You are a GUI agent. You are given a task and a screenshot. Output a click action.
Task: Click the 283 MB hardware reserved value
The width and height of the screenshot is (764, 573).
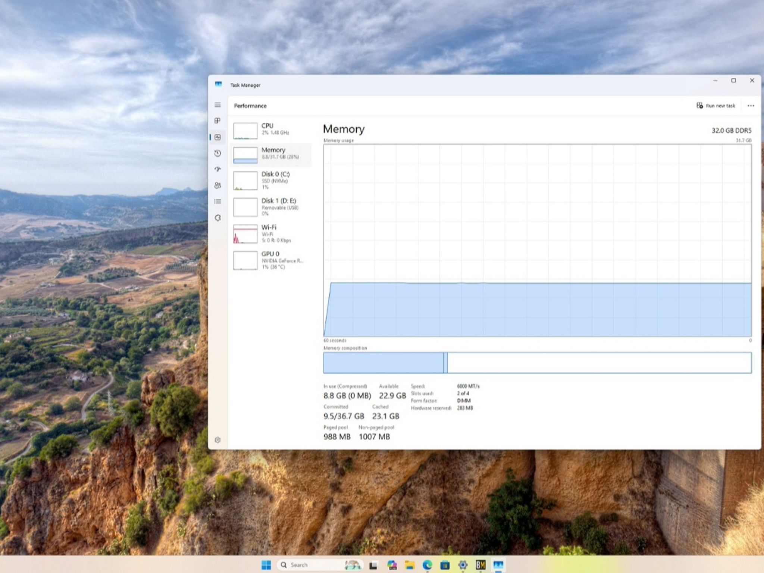[x=465, y=408]
